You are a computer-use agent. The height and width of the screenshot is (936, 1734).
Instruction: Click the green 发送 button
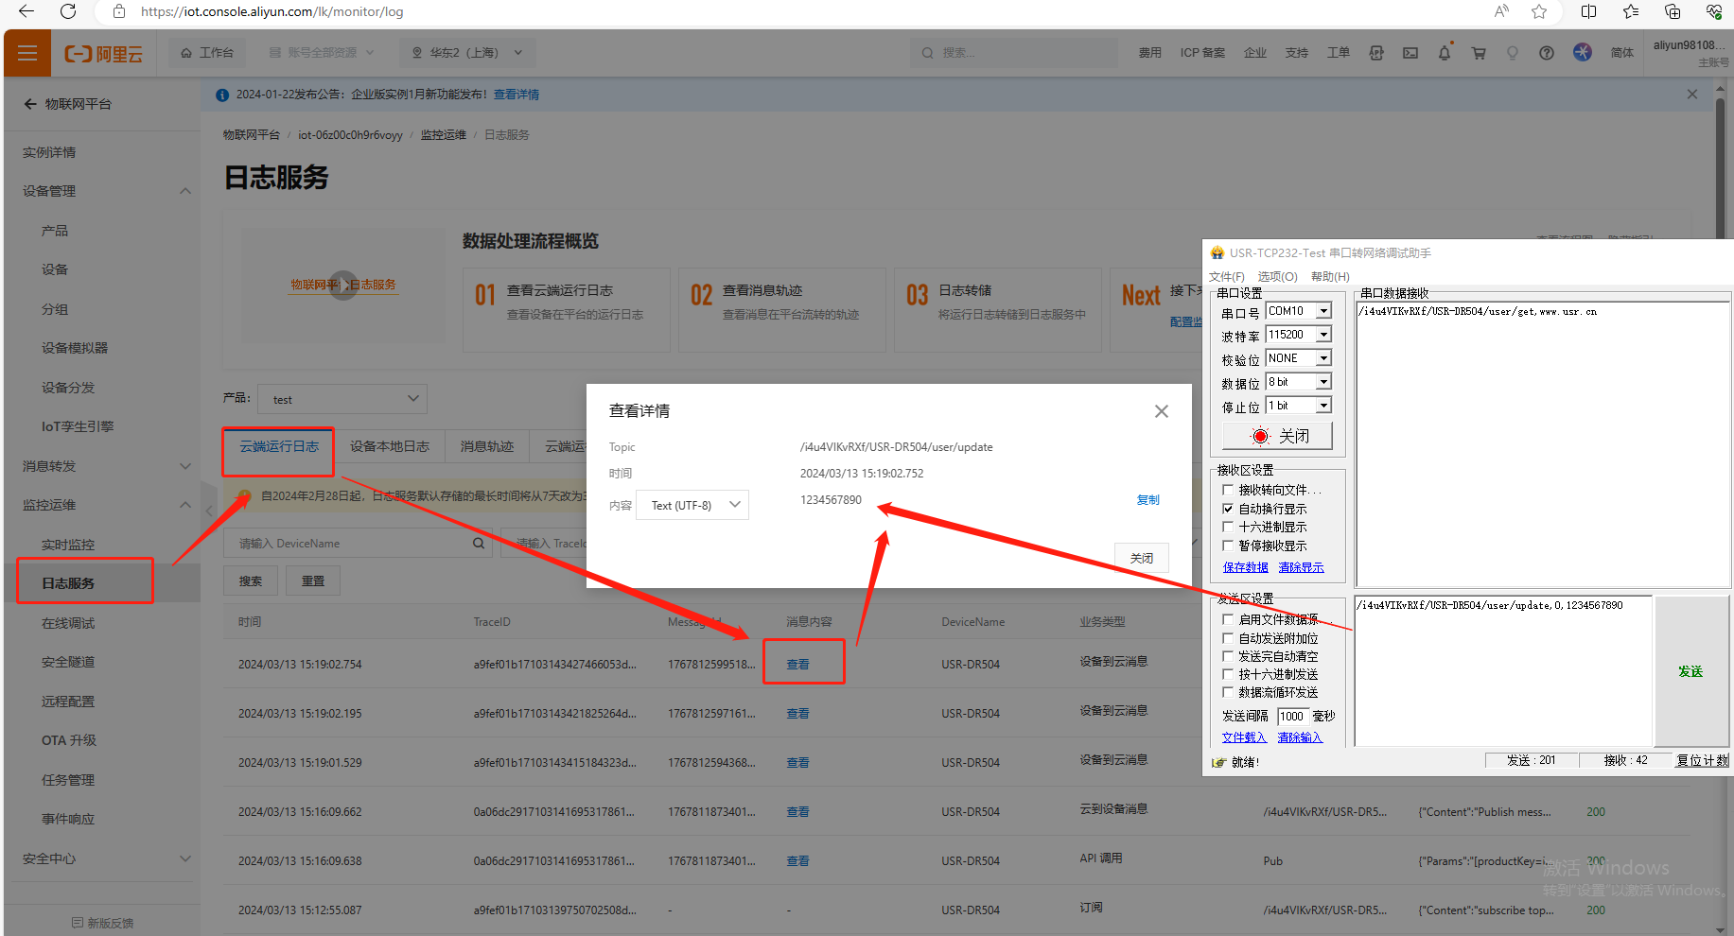(1690, 671)
